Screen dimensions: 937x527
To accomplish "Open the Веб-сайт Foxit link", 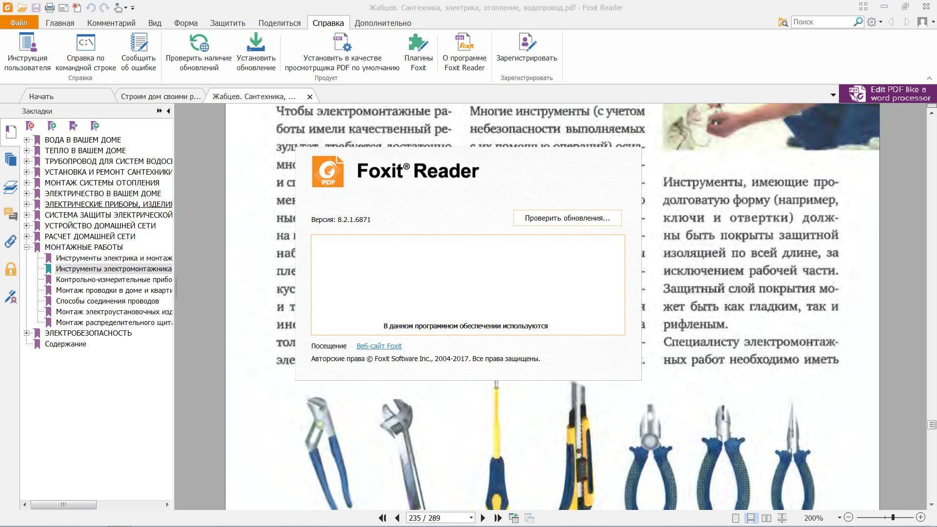I will click(379, 346).
